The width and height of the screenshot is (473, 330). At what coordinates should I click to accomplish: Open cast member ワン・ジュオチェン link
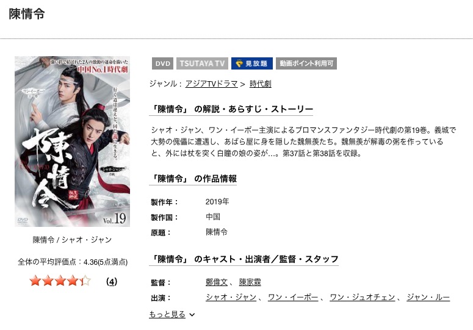tap(363, 298)
